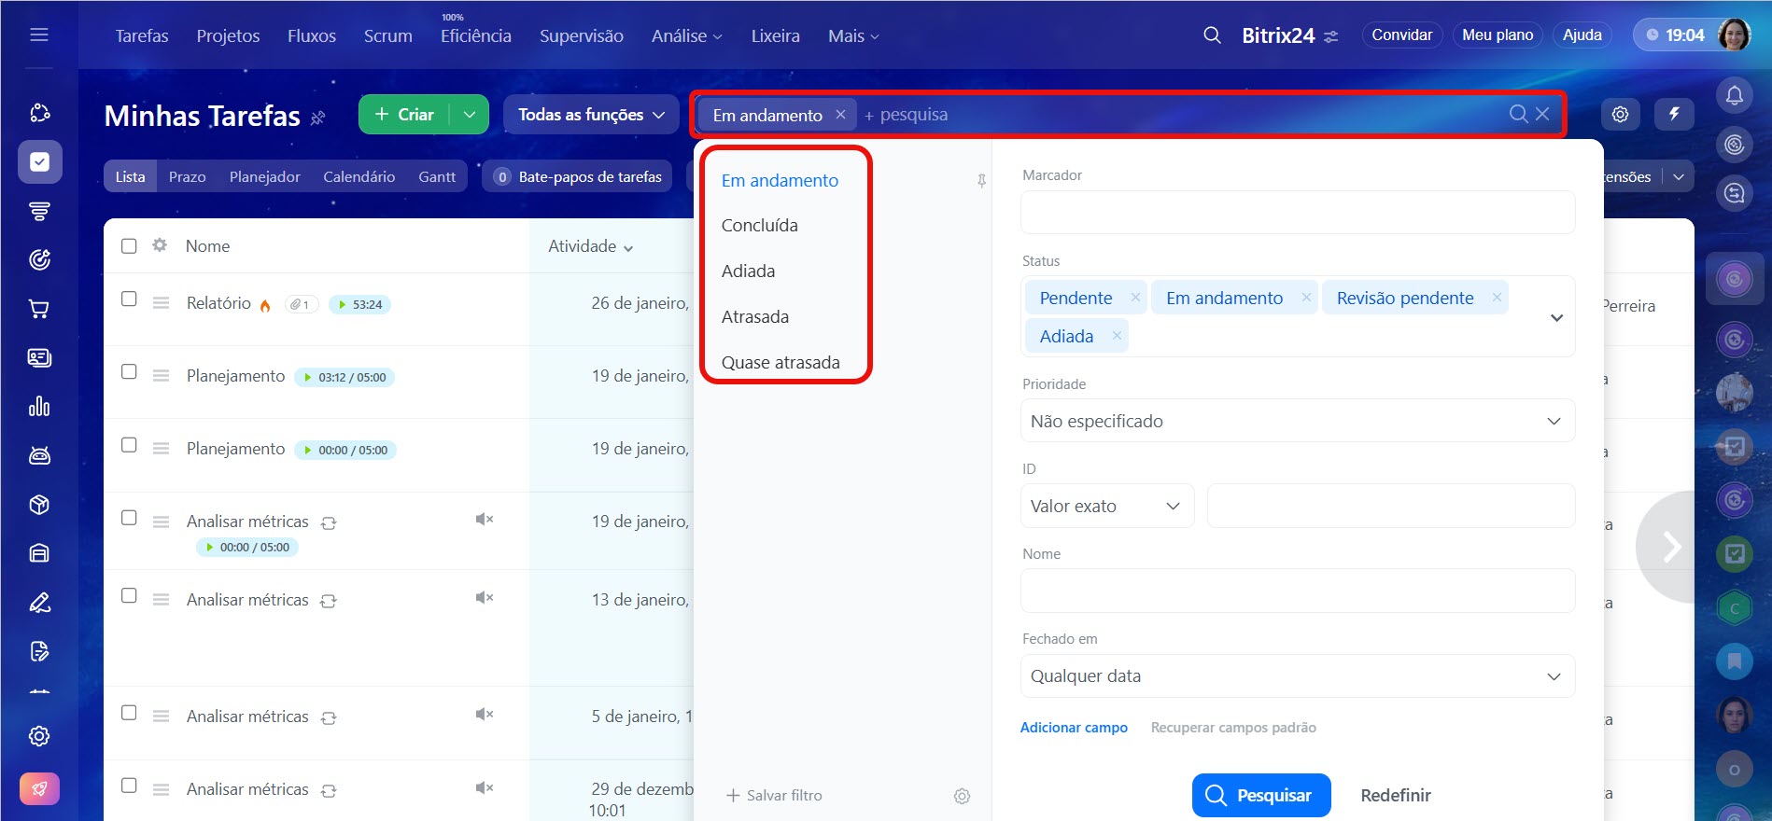Open the online store cart icon in sidebar

(39, 309)
